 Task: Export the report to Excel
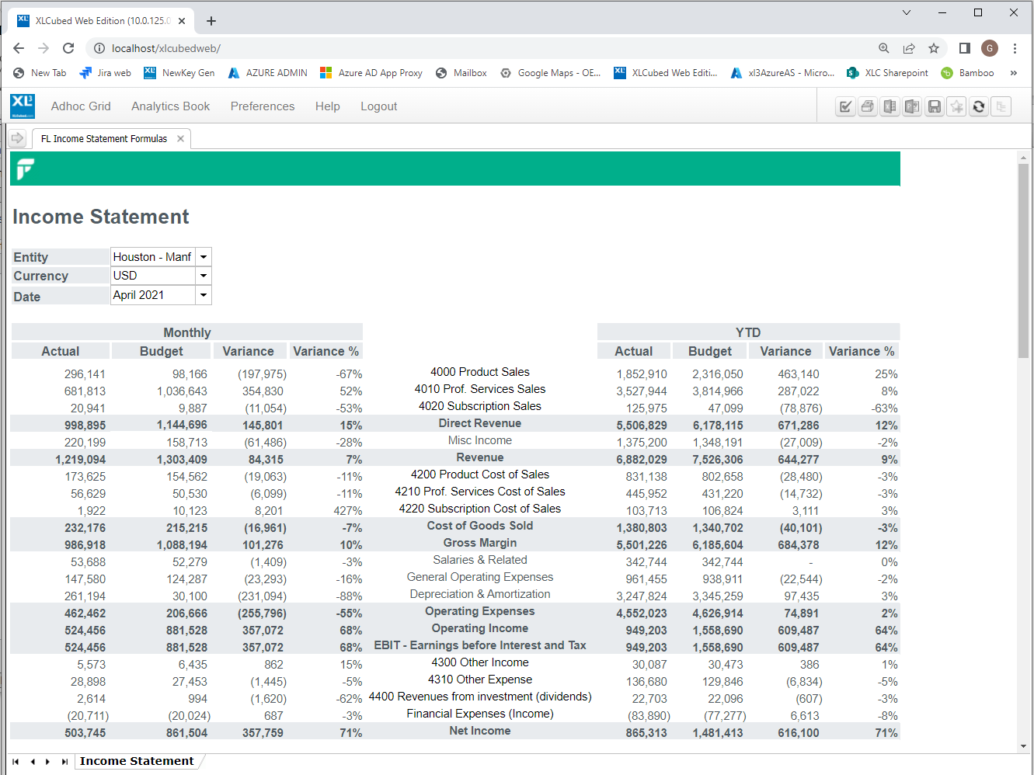[x=890, y=106]
